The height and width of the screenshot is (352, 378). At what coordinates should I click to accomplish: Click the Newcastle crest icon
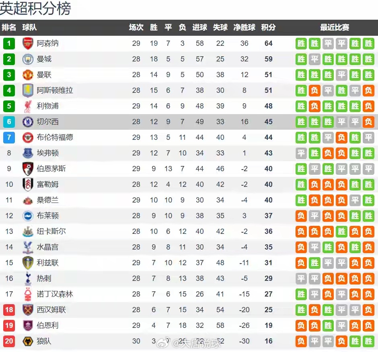pyautogui.click(x=28, y=231)
